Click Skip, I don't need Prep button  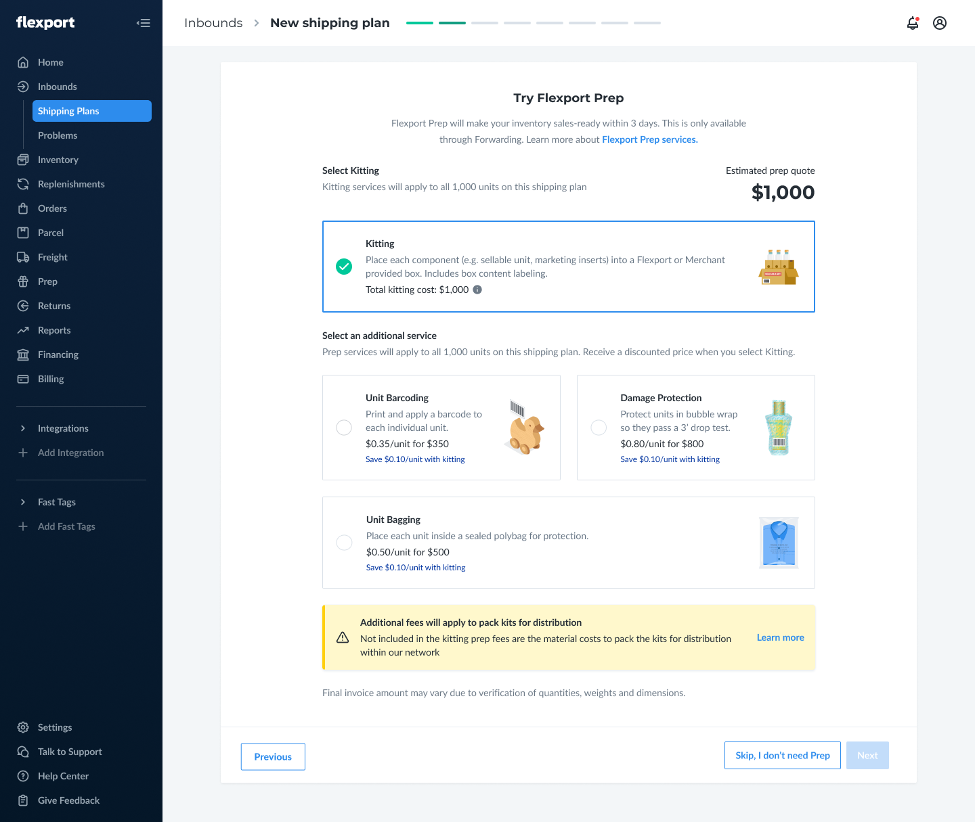click(x=782, y=756)
